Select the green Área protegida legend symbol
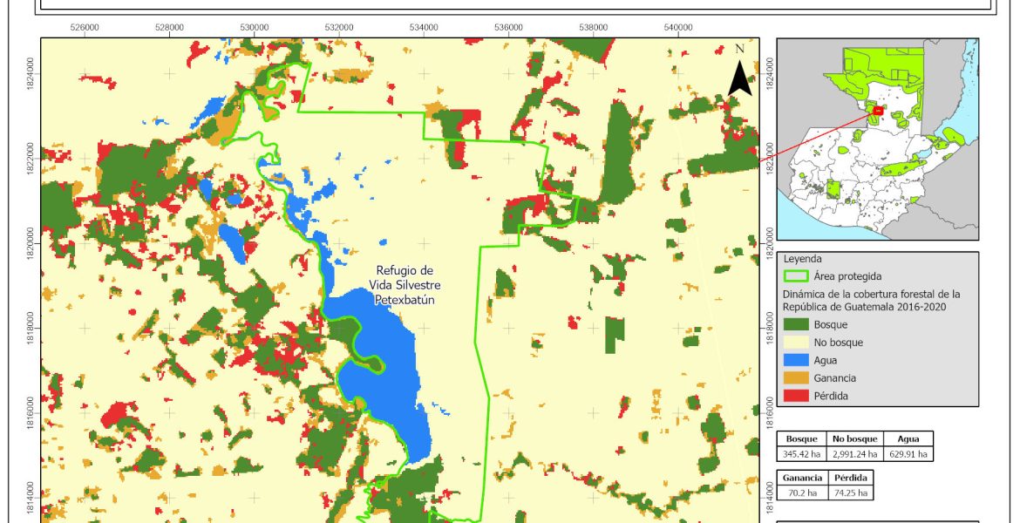This screenshot has width=1020, height=523. coord(795,276)
